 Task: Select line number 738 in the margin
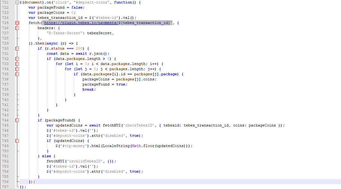point(5,89)
